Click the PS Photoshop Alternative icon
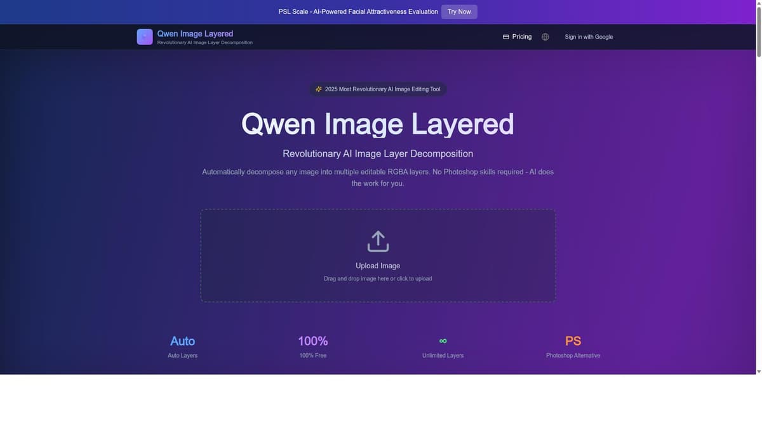The height and width of the screenshot is (428, 762). pos(573,340)
